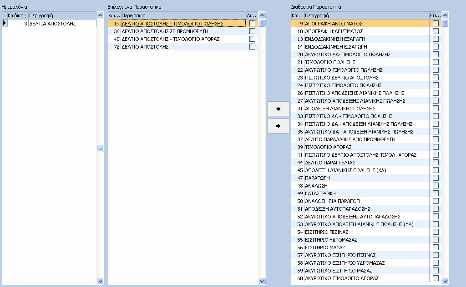The width and height of the screenshot is (466, 287).
Task: Select ΕΙΣΙΤΗΡΙΟ ΜΑΣΑΖ row 56
Action: pyautogui.click(x=366, y=247)
